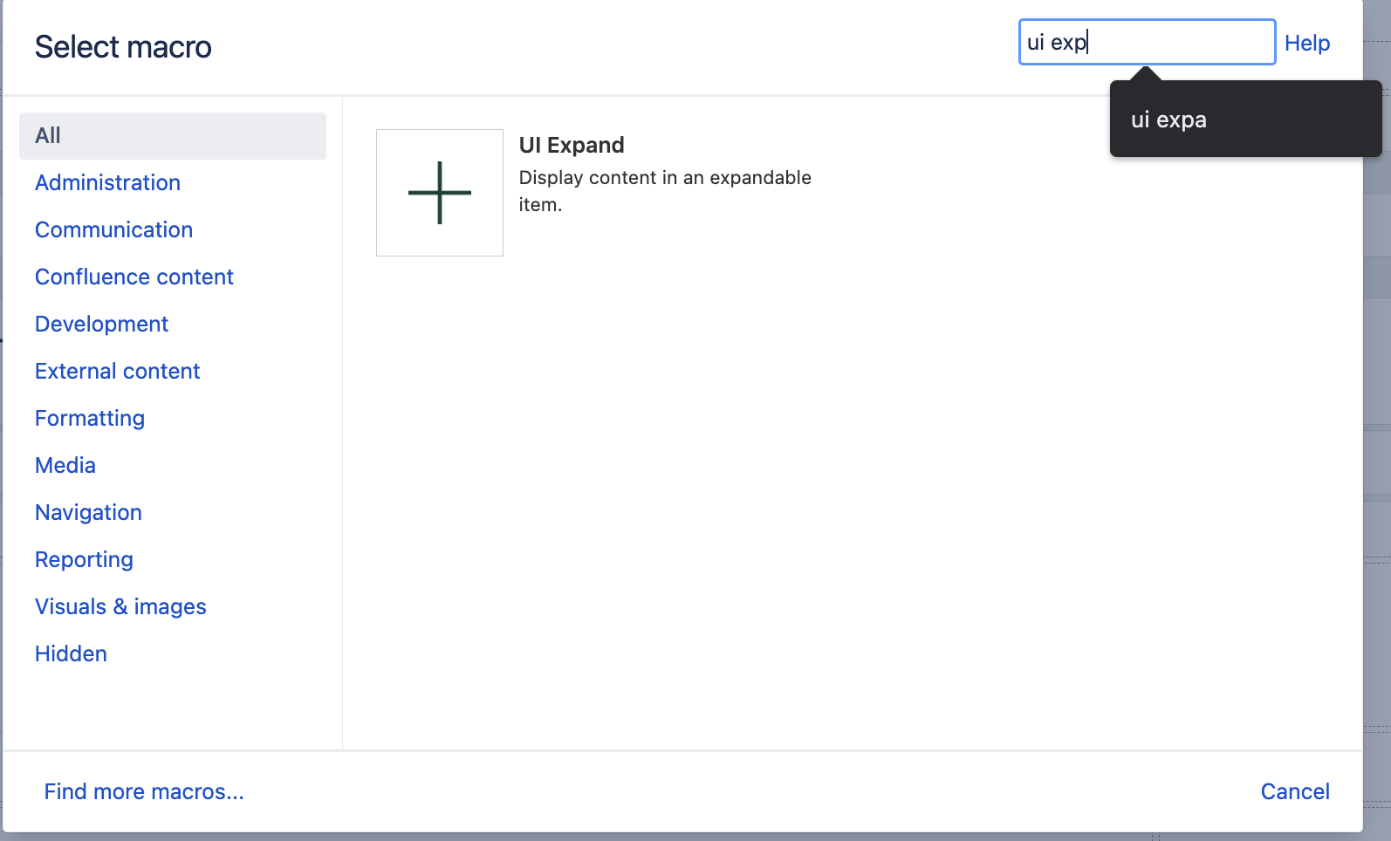
Task: Open the UI Expand macro title
Action: coord(572,145)
